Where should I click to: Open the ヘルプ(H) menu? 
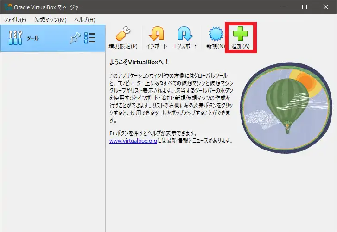click(x=85, y=20)
